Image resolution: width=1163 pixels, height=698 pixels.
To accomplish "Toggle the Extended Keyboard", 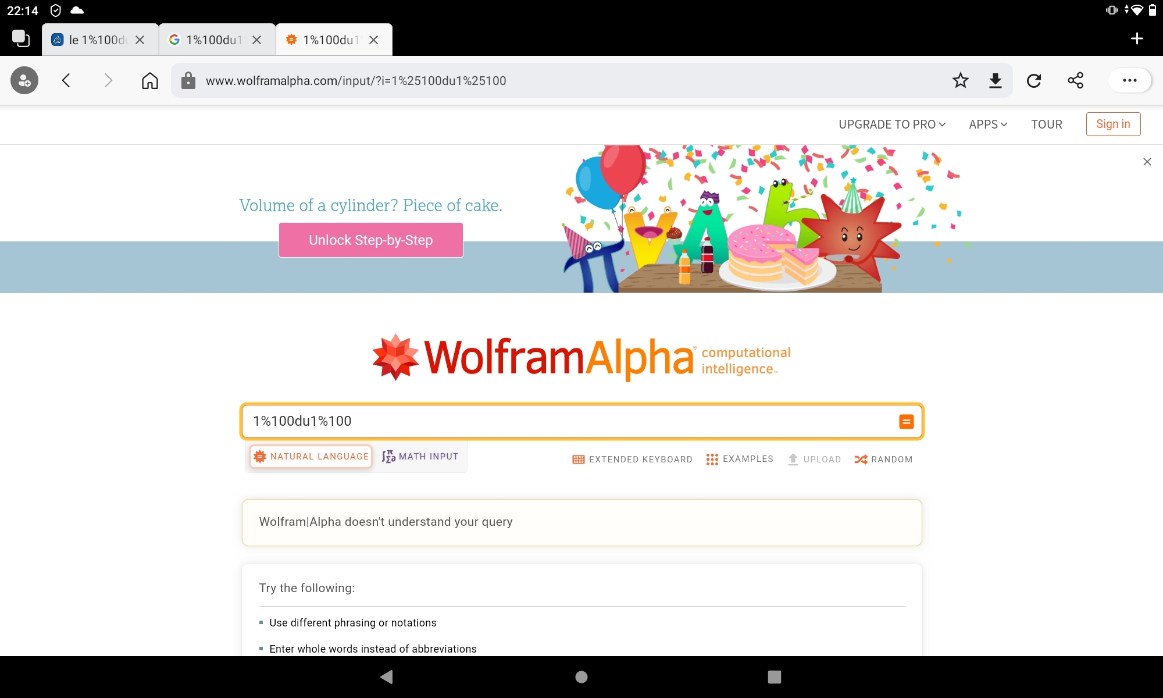I will pyautogui.click(x=632, y=460).
